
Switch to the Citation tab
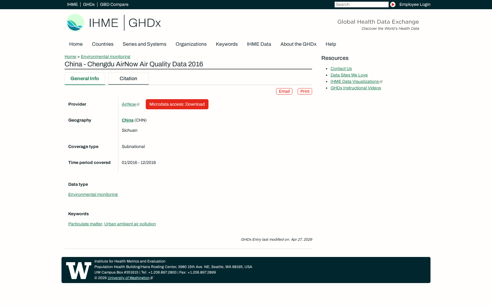click(x=129, y=79)
